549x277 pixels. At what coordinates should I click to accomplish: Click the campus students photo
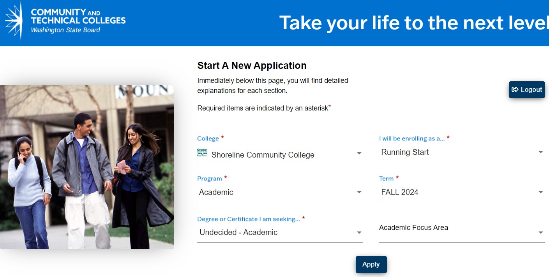(88, 167)
